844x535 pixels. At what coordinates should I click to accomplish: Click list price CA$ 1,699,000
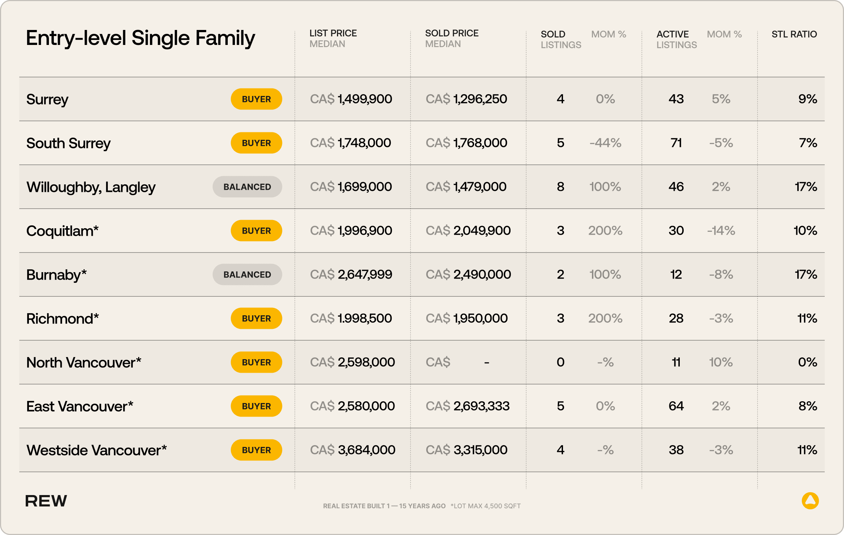coord(351,187)
